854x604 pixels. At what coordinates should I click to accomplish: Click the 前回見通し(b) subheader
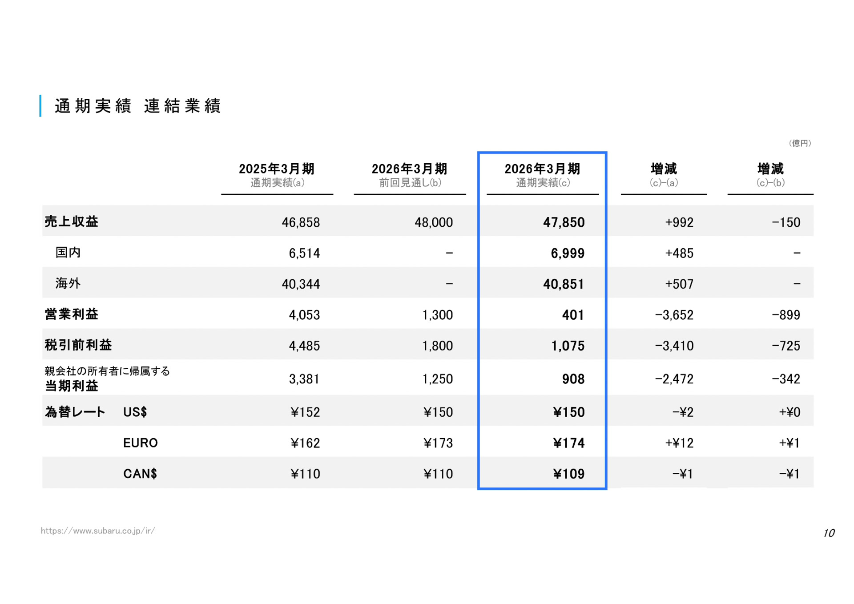pyautogui.click(x=410, y=183)
